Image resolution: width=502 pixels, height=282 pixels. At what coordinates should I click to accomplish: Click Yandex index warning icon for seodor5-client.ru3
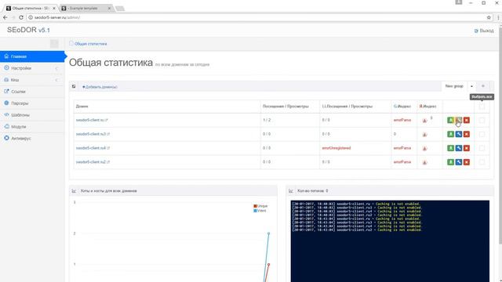[x=424, y=135]
